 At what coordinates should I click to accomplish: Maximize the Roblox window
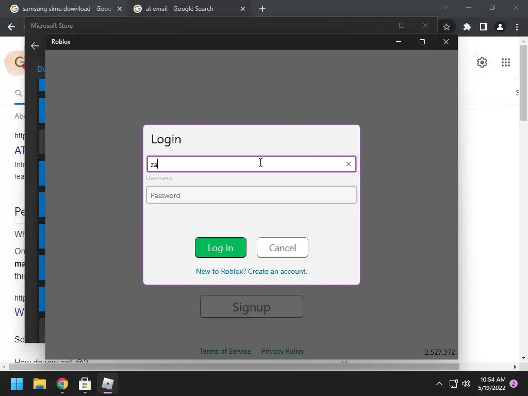coord(422,42)
